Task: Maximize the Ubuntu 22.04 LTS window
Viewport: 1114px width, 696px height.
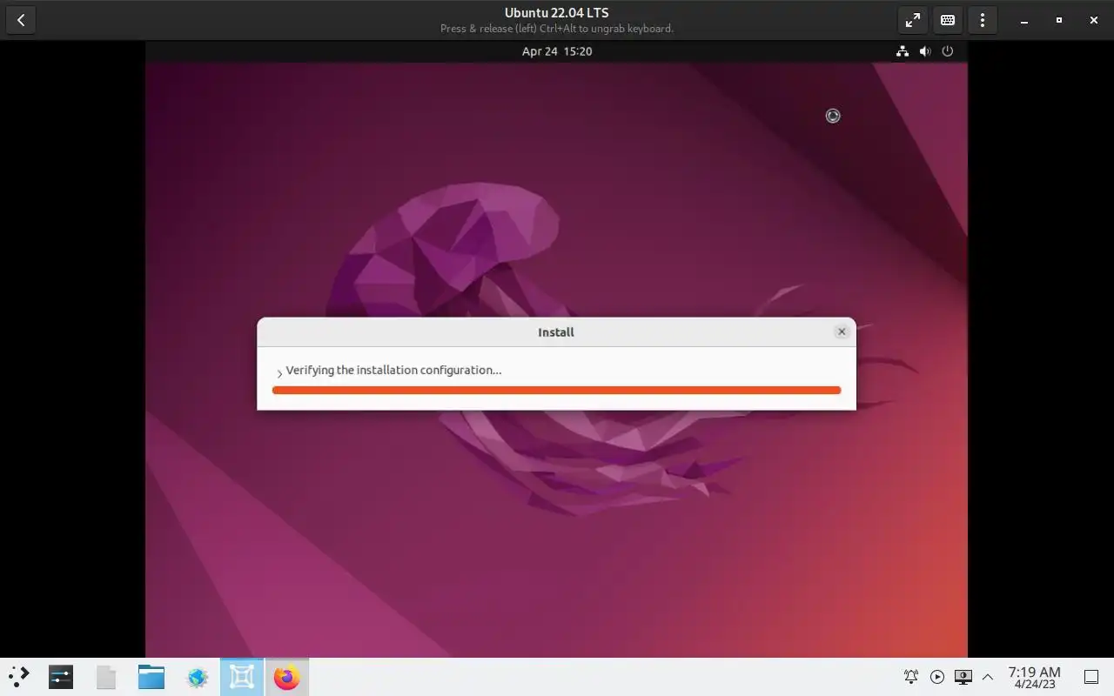Action: (x=1059, y=20)
